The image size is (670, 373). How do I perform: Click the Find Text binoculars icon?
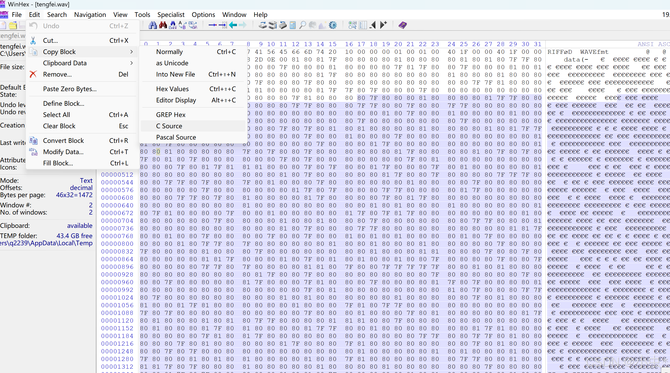(x=153, y=25)
